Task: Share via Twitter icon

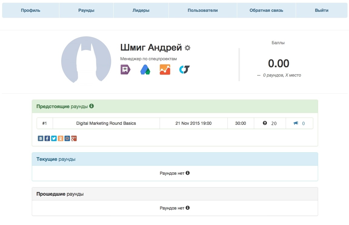Action: pyautogui.click(x=54, y=138)
